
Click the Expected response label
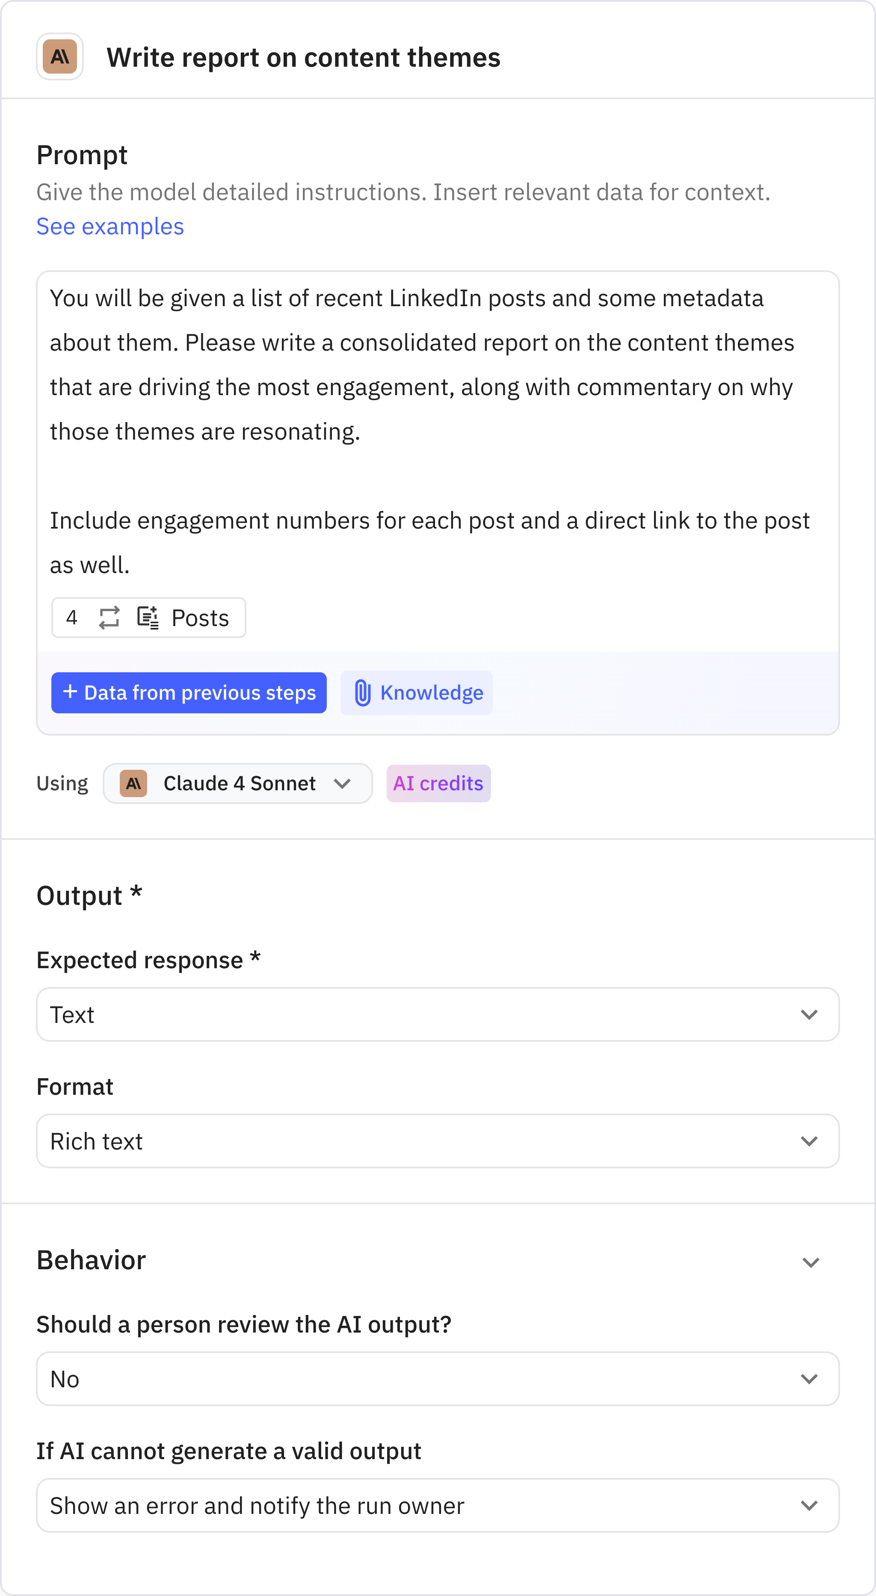point(149,961)
